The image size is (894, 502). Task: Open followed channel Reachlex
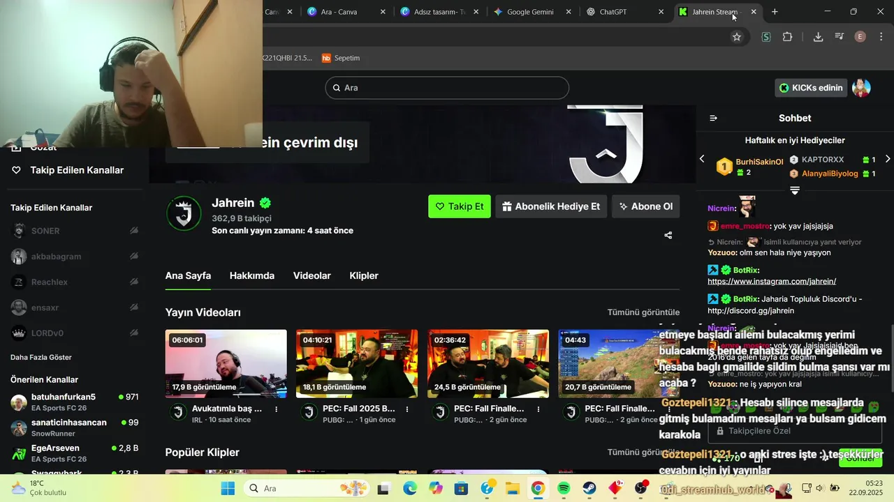click(x=75, y=282)
